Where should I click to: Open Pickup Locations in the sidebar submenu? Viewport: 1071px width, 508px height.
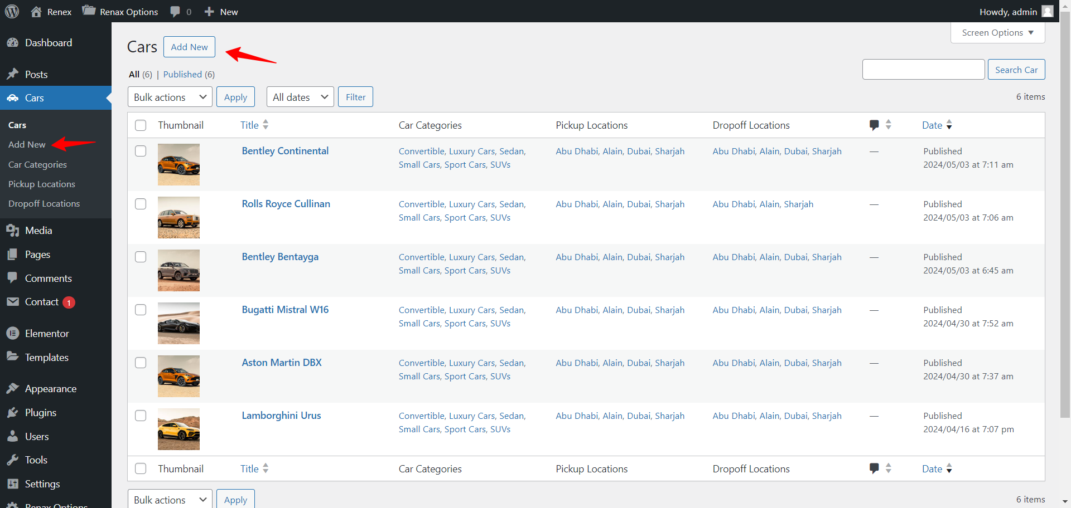click(42, 184)
